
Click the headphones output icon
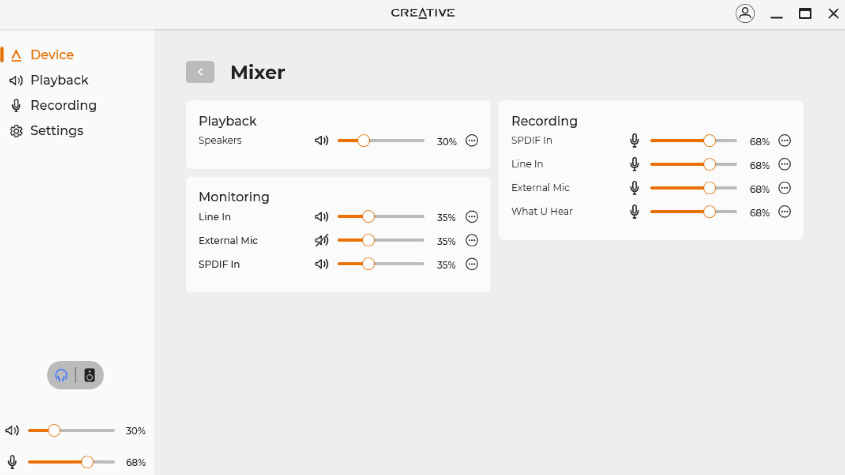point(61,375)
